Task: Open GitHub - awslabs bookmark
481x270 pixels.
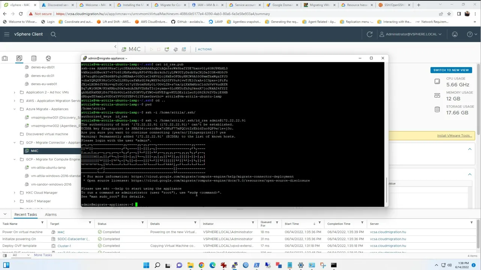Action: [188, 22]
